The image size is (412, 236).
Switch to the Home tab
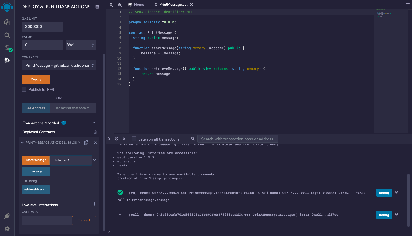[x=136, y=5]
